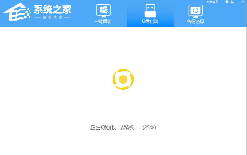Click the 系统之家 title text
247x155 pixels.
(52, 10)
